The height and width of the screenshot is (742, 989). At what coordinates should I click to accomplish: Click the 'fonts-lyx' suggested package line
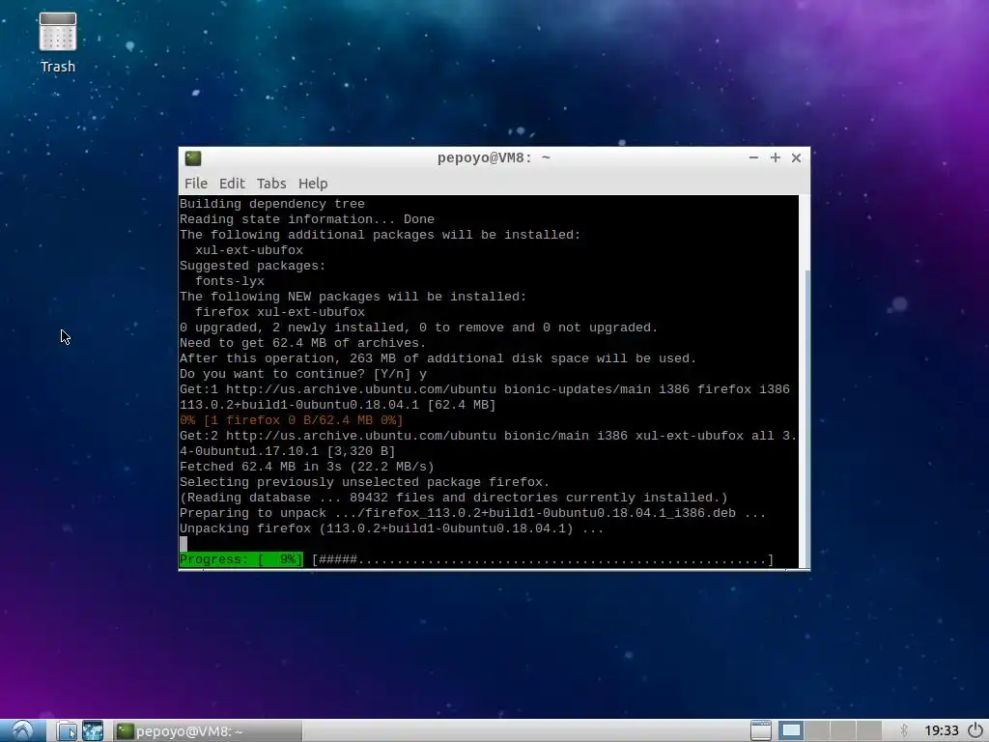230,281
